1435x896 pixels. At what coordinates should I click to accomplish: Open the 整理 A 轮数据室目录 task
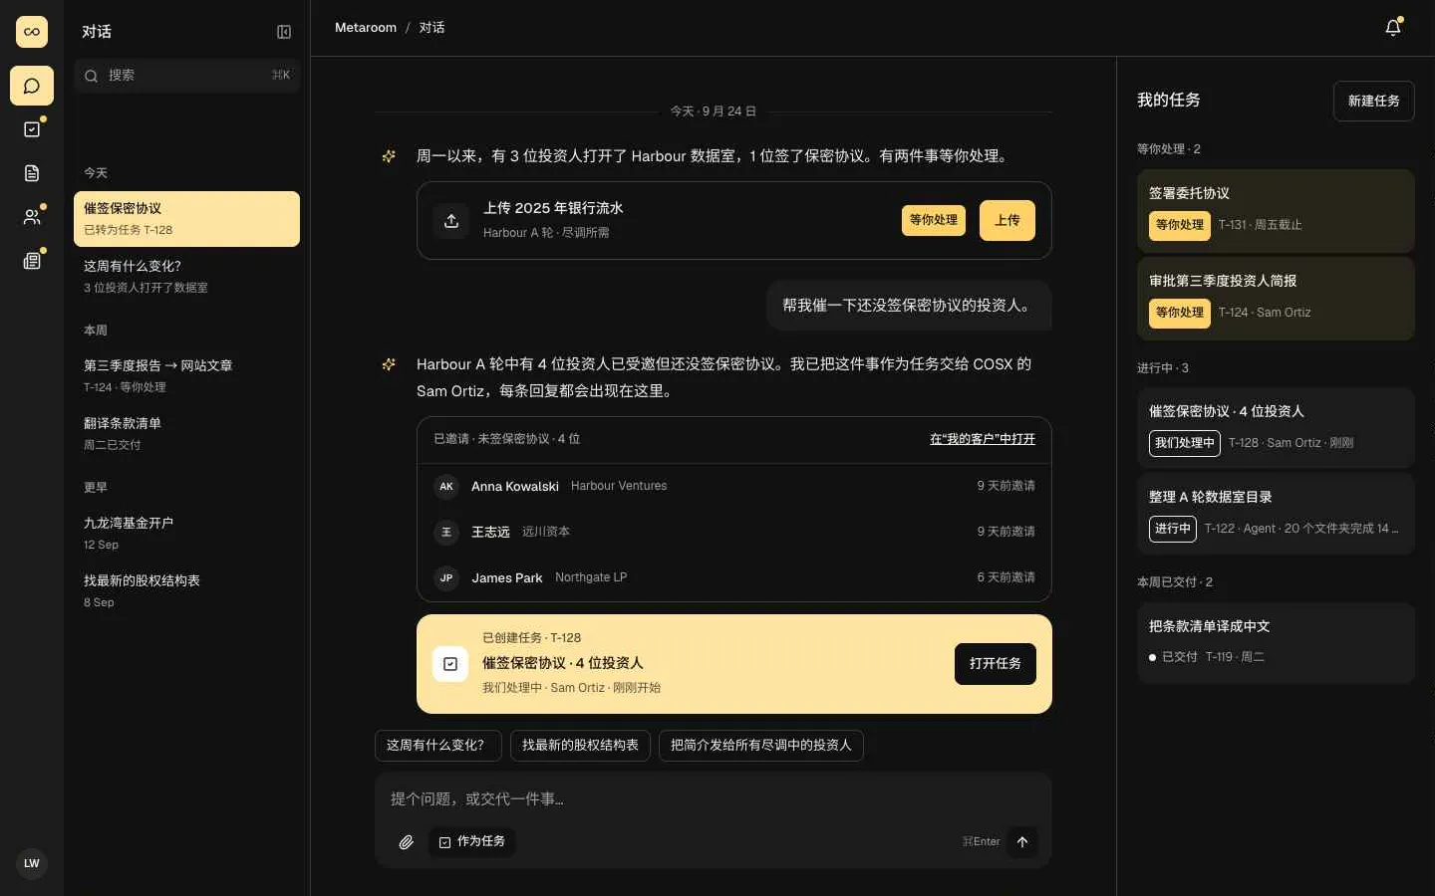point(1276,514)
